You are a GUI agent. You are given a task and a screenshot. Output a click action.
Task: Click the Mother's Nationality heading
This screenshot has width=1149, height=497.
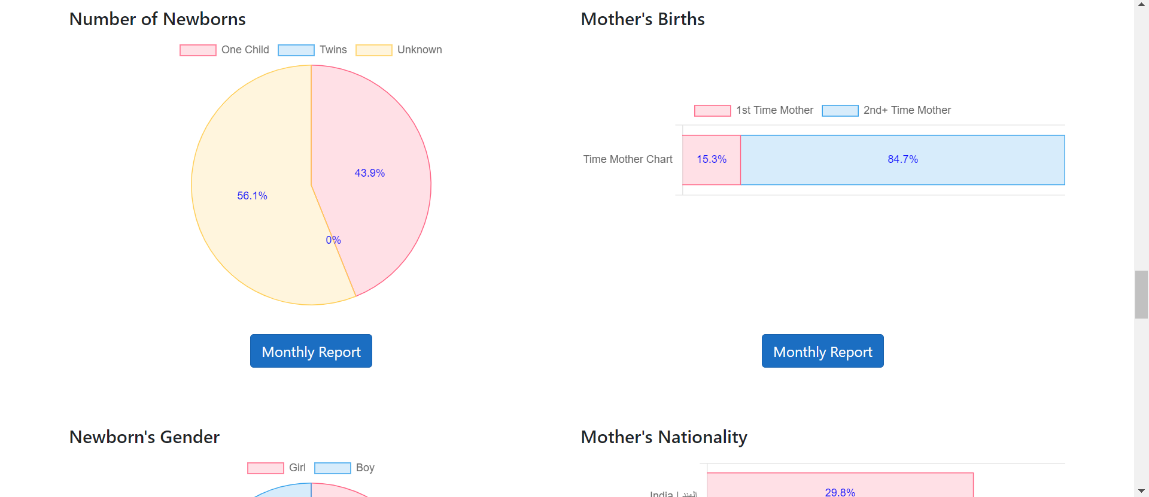[x=664, y=437]
